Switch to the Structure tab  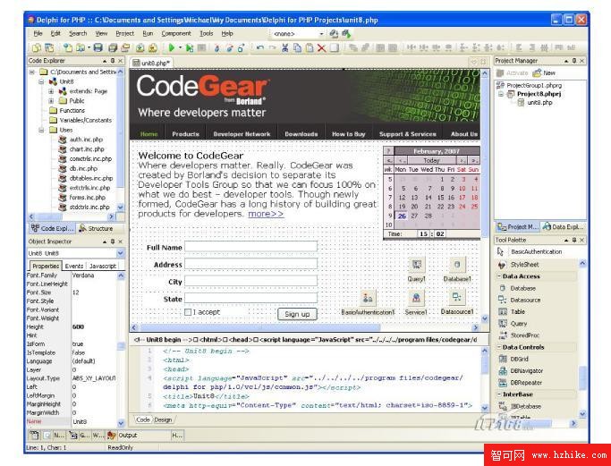(97, 229)
